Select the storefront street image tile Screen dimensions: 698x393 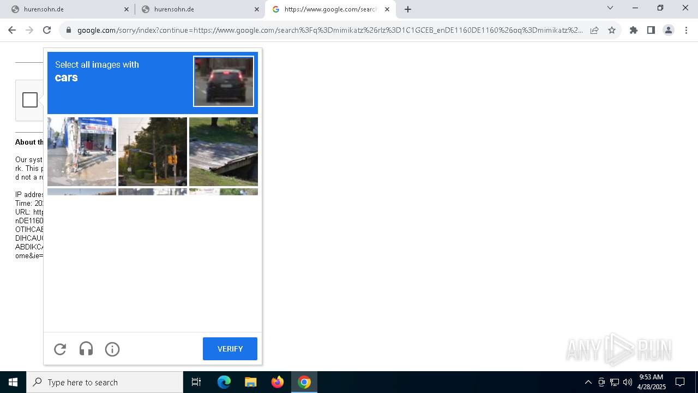pos(82,152)
